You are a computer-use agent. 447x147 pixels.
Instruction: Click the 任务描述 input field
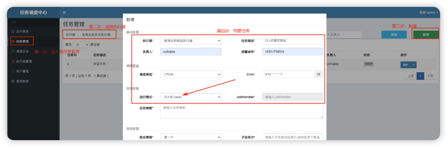[293, 41]
